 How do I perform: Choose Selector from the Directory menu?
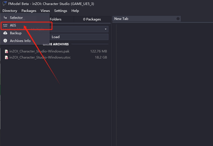[25, 18]
